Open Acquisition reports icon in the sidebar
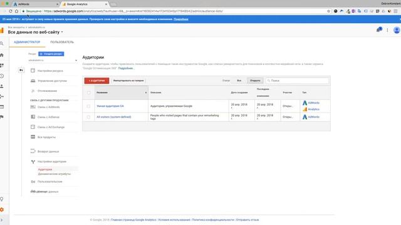401x225 pixels. coord(2,96)
